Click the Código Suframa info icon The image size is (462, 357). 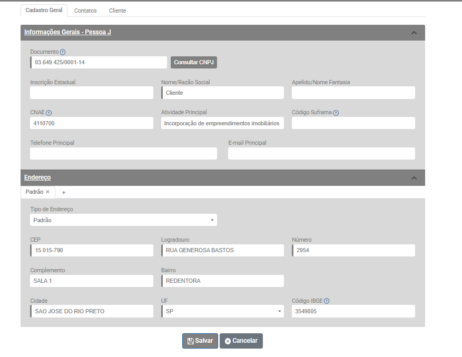click(x=336, y=113)
